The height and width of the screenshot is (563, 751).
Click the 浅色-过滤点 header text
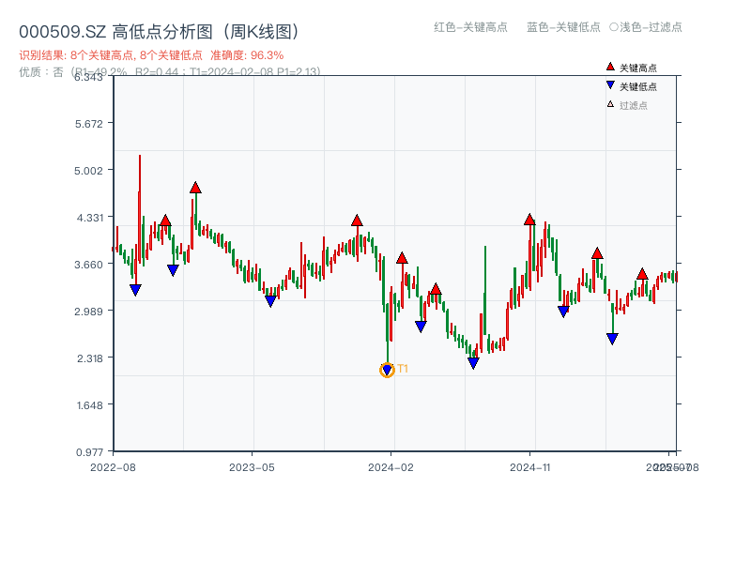651,27
